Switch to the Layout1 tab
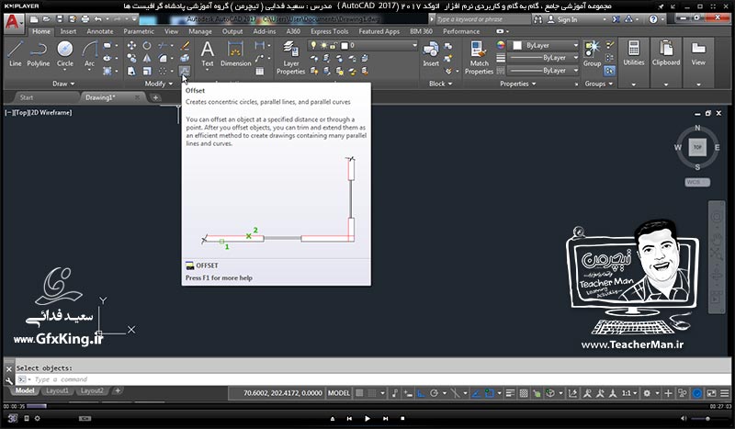Screen dimensions: 735x429 (x=57, y=390)
